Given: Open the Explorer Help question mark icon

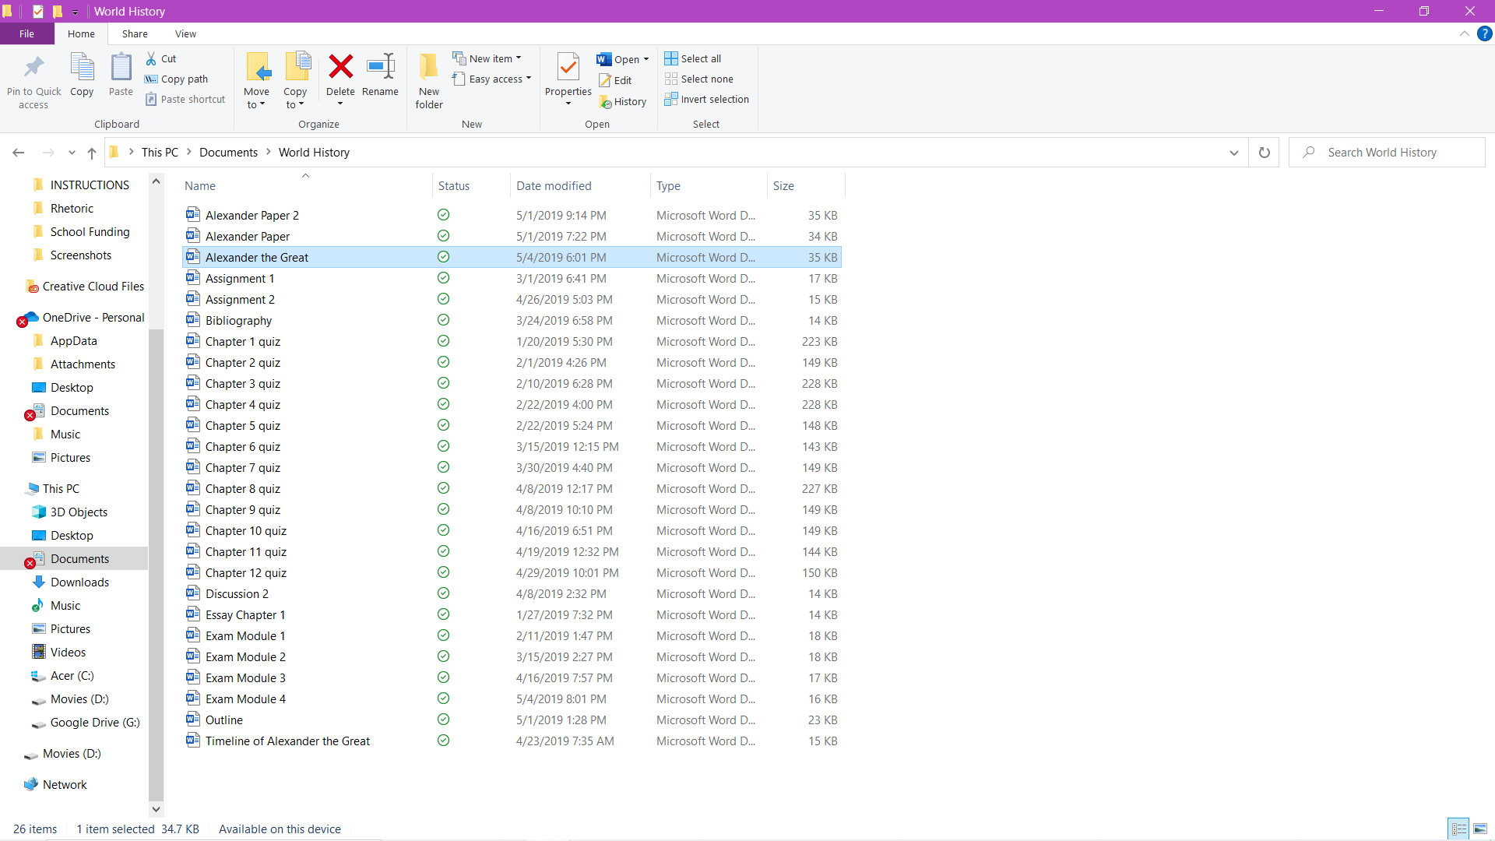Looking at the screenshot, I should [1485, 33].
